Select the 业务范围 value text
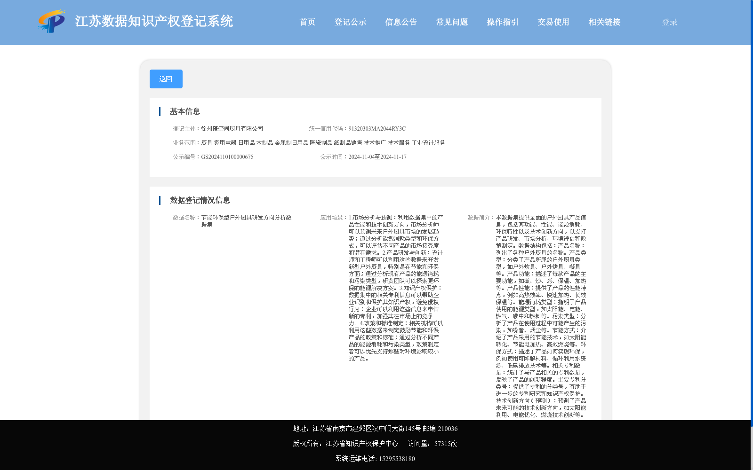Viewport: 753px width, 470px height. pyautogui.click(x=323, y=143)
